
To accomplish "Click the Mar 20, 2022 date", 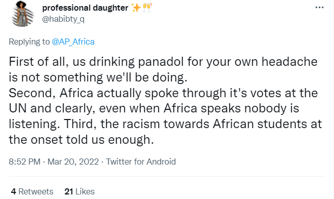I will tap(73, 162).
